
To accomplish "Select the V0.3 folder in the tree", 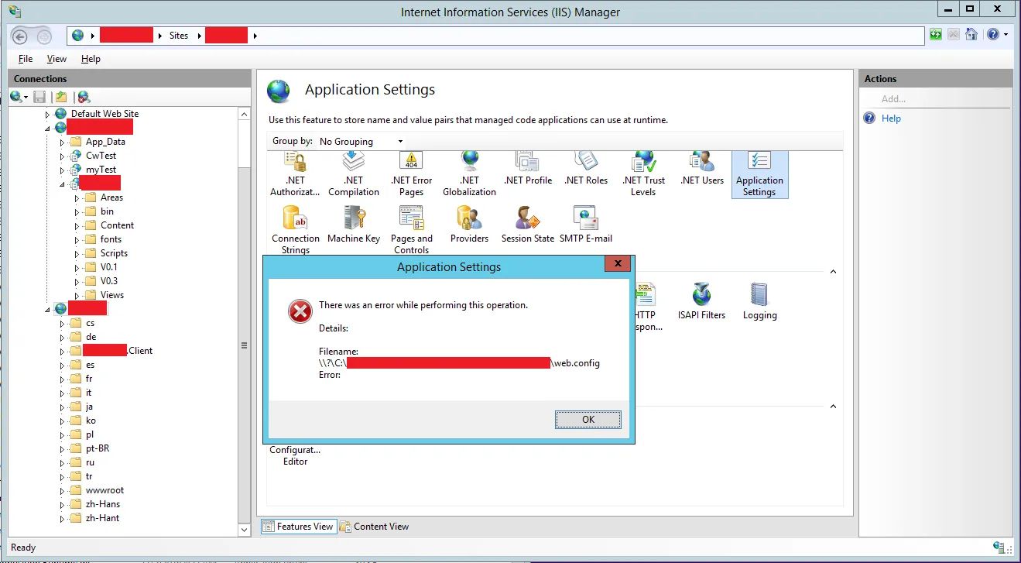I will [109, 281].
